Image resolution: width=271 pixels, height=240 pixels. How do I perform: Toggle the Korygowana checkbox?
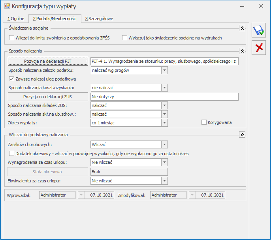tap(204, 122)
